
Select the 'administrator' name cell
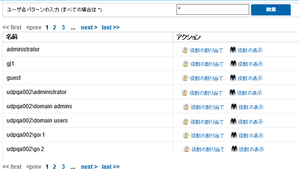[x=88, y=49]
